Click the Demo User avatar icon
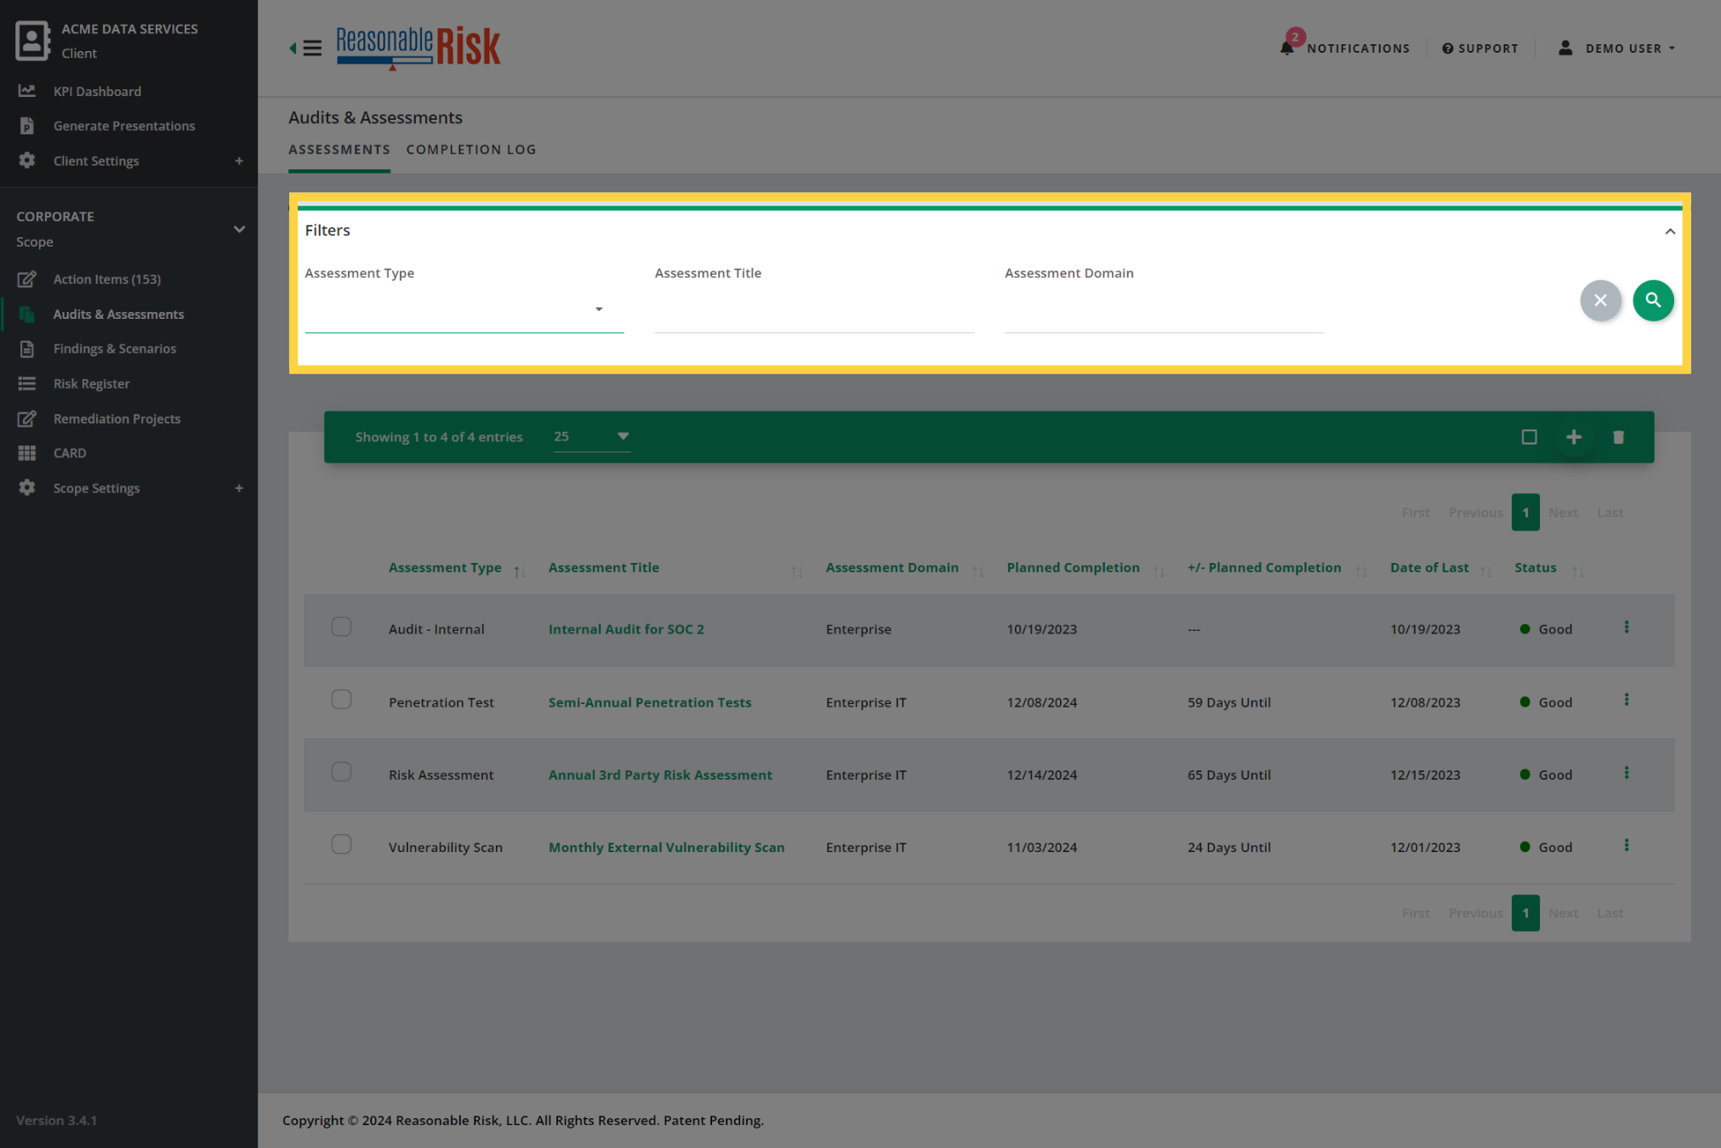The image size is (1721, 1148). 1564,48
